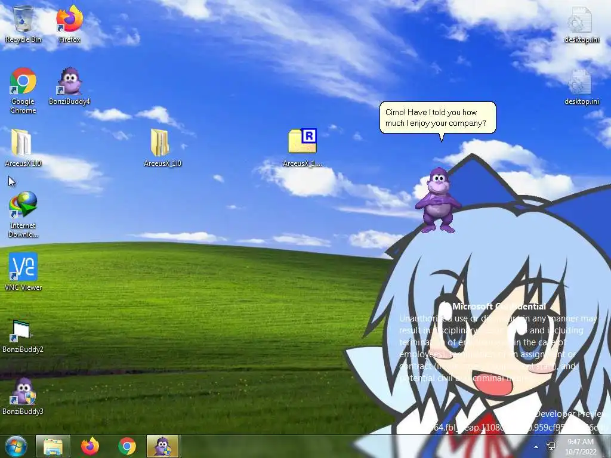Select the Google Chrome desktop shortcut
This screenshot has width=611, height=458.
tap(23, 91)
